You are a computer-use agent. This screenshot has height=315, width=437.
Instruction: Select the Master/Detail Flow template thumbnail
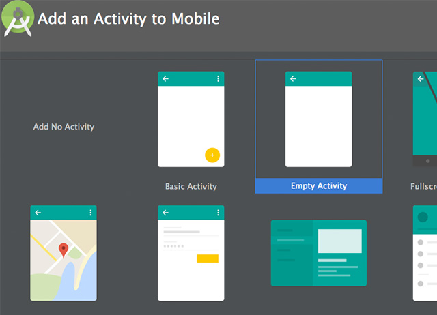318,253
